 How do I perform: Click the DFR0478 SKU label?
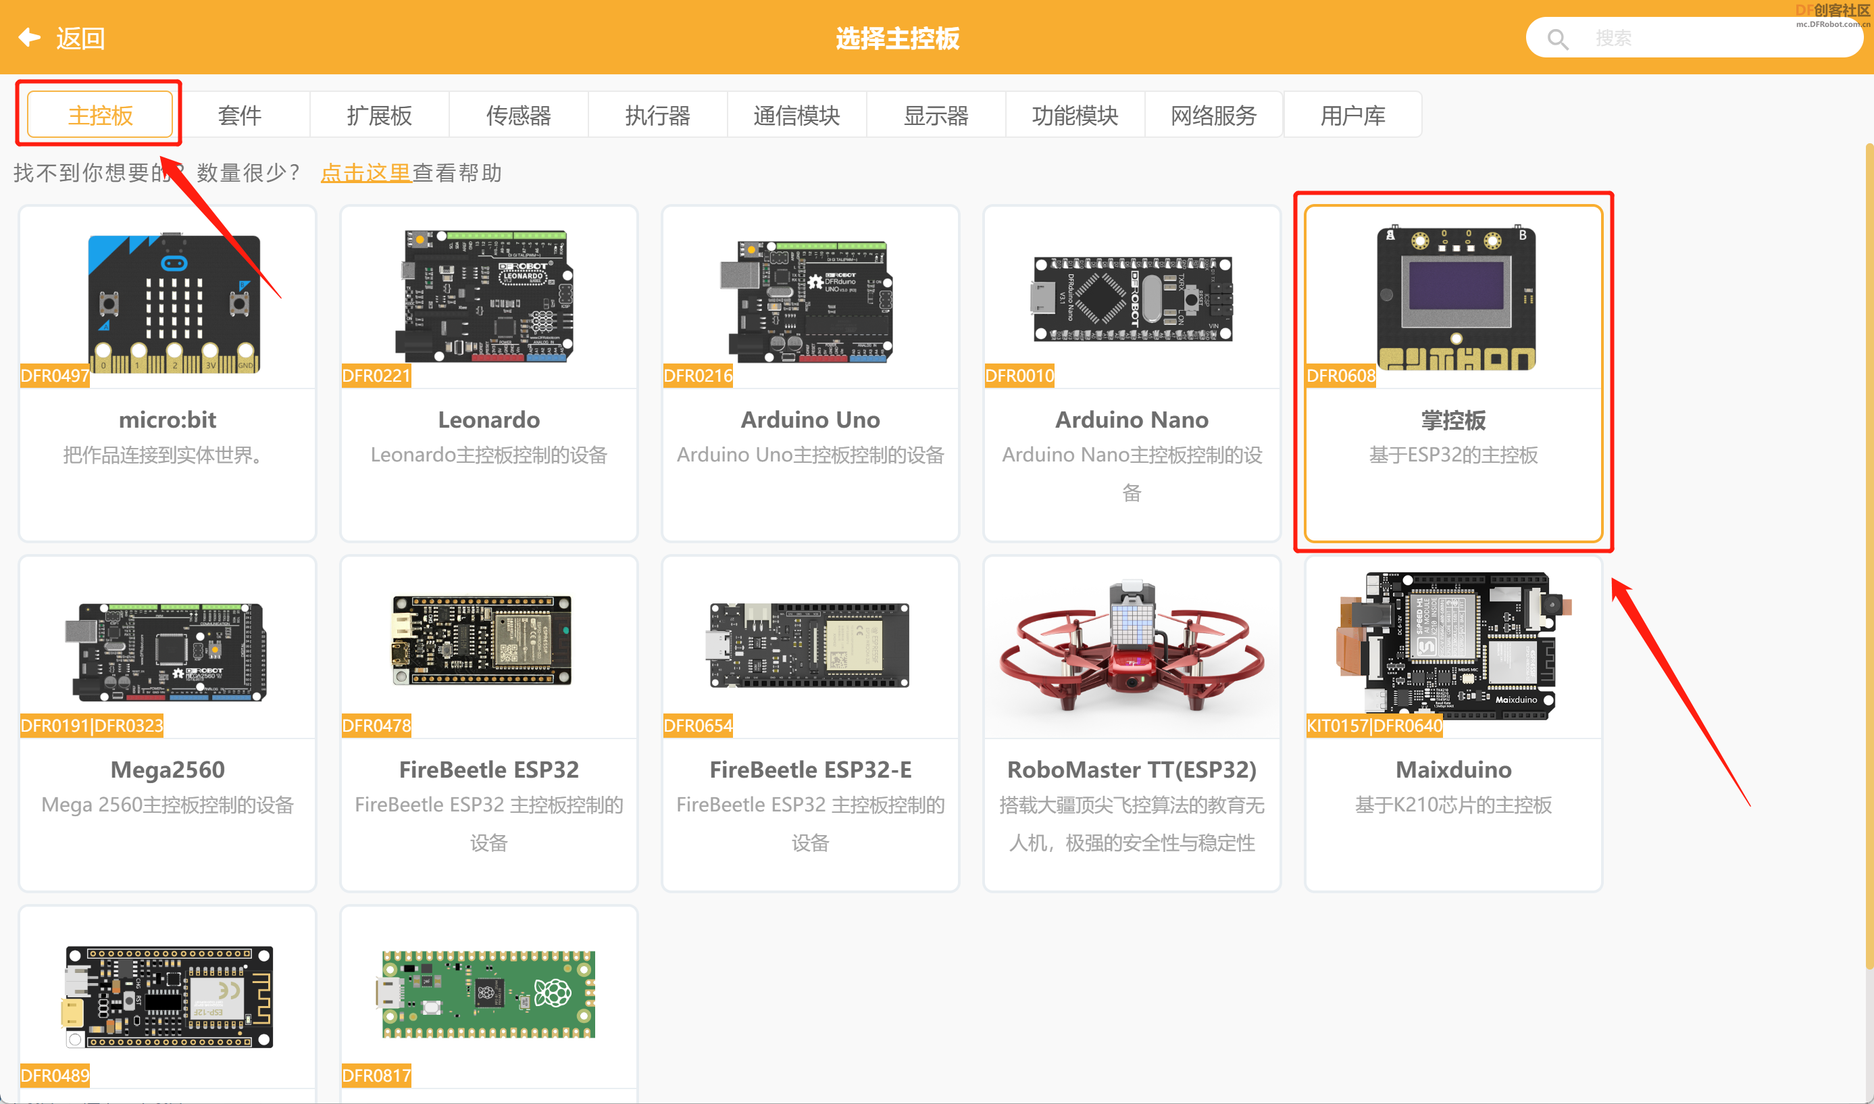tap(376, 726)
